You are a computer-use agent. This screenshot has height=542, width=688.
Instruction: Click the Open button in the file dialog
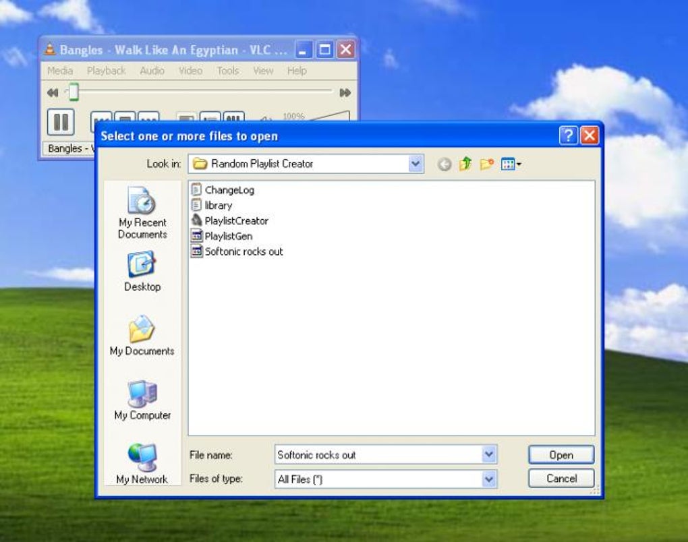pos(561,455)
